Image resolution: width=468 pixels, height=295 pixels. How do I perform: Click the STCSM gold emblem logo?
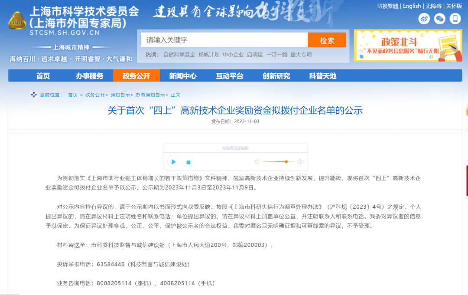(17, 20)
